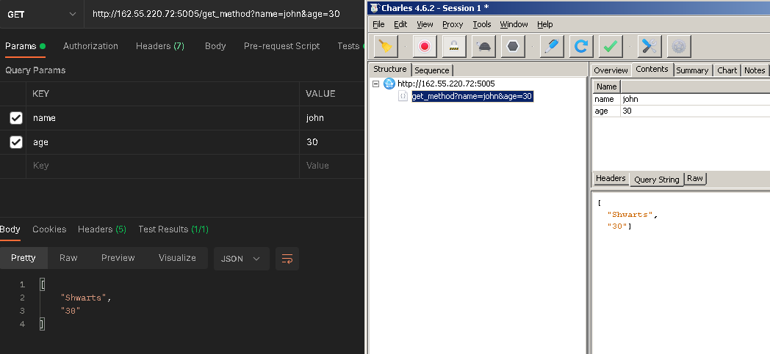Click the john cell in Charles query table

tap(695, 99)
